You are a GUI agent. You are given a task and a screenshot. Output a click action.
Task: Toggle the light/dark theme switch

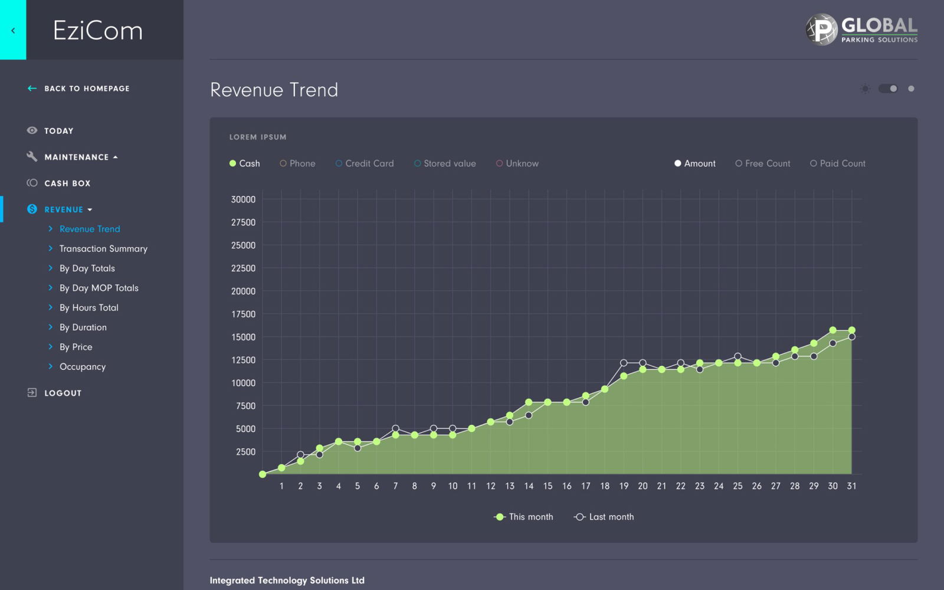click(888, 88)
